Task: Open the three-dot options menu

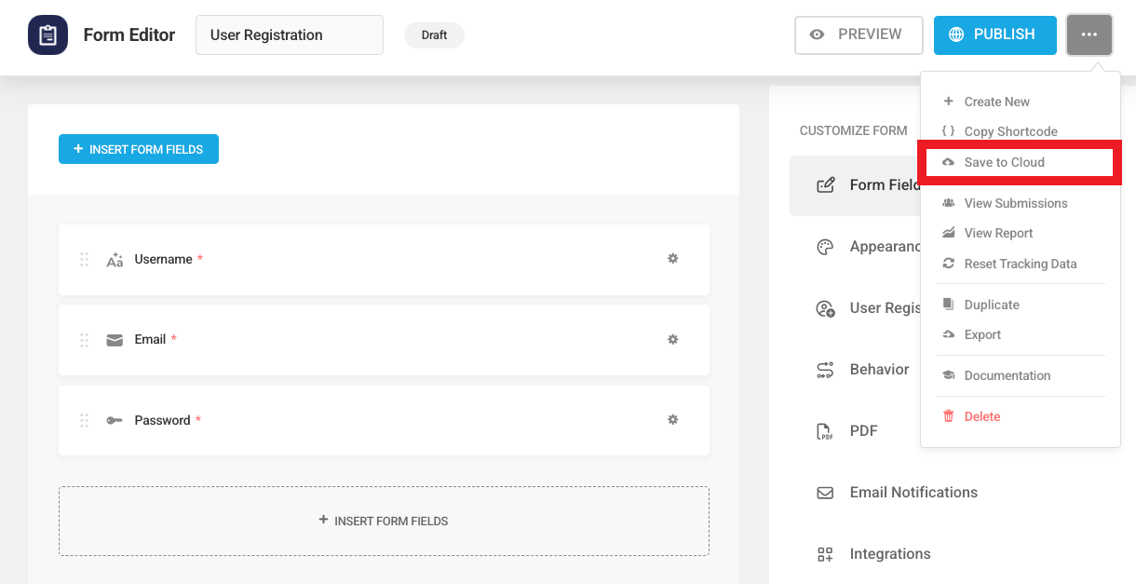Action: [1089, 34]
